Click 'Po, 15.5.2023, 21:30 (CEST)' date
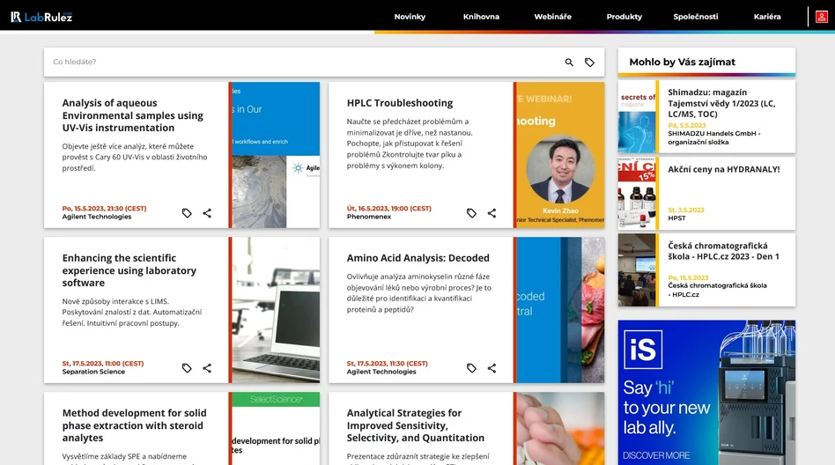Screen dimensions: 835x465 (104, 208)
